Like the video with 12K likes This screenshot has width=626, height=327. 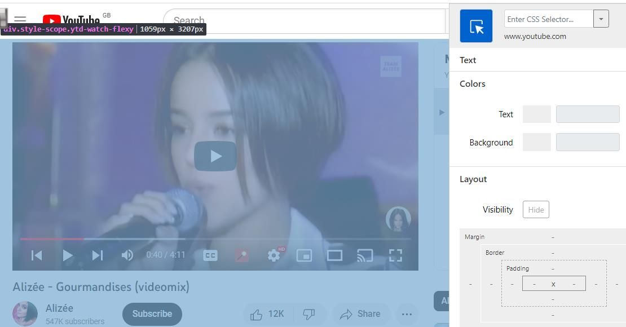(x=267, y=314)
